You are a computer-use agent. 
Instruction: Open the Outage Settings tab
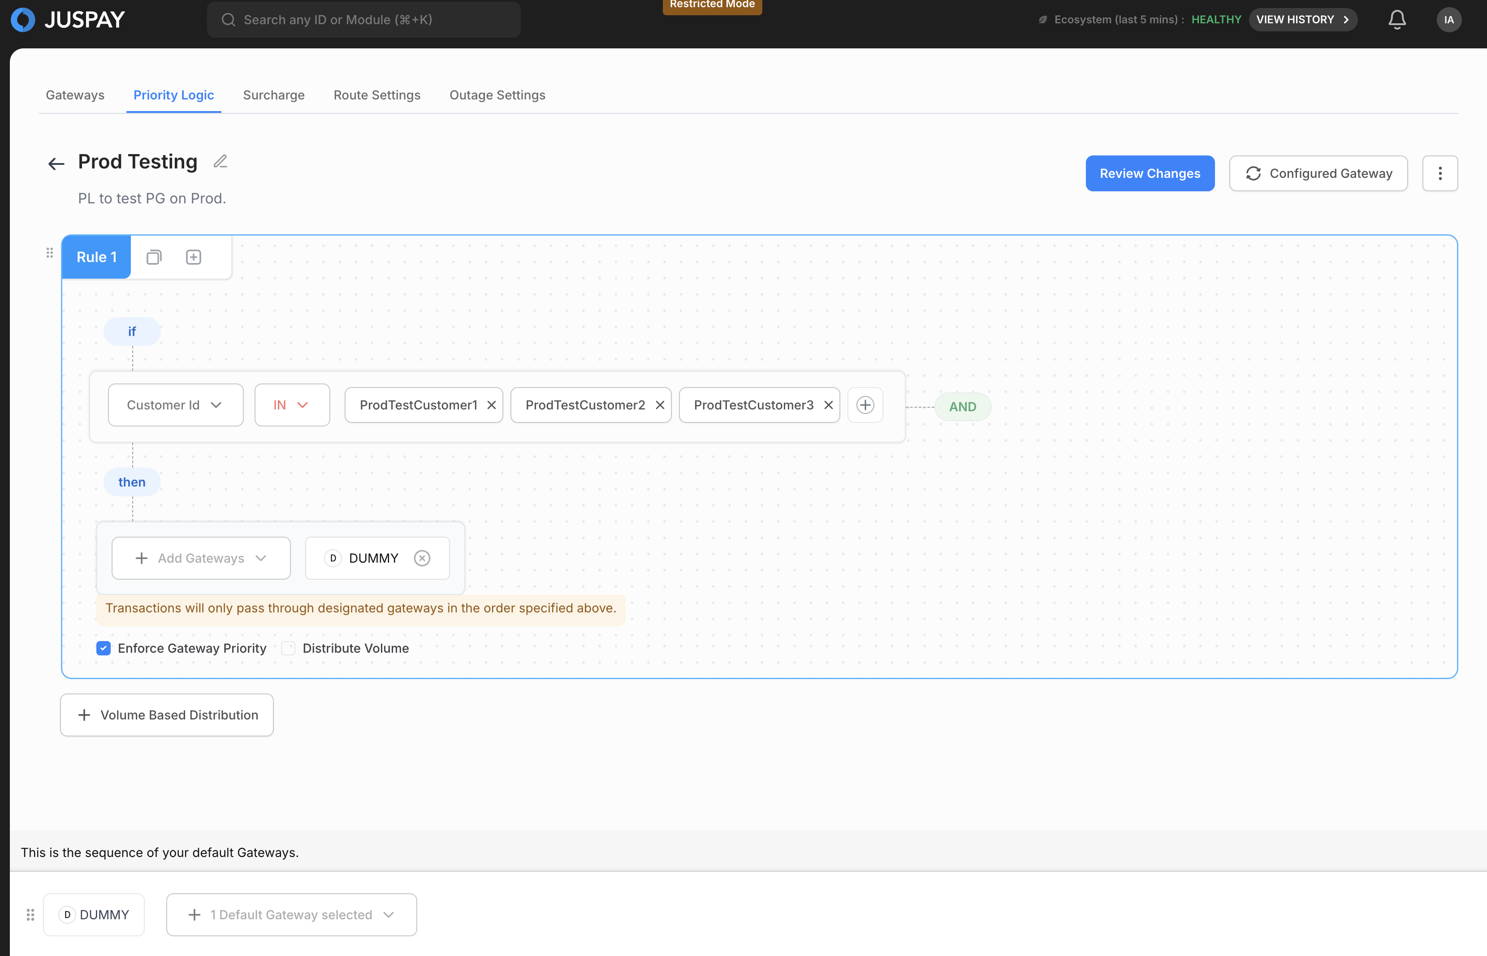click(x=497, y=95)
